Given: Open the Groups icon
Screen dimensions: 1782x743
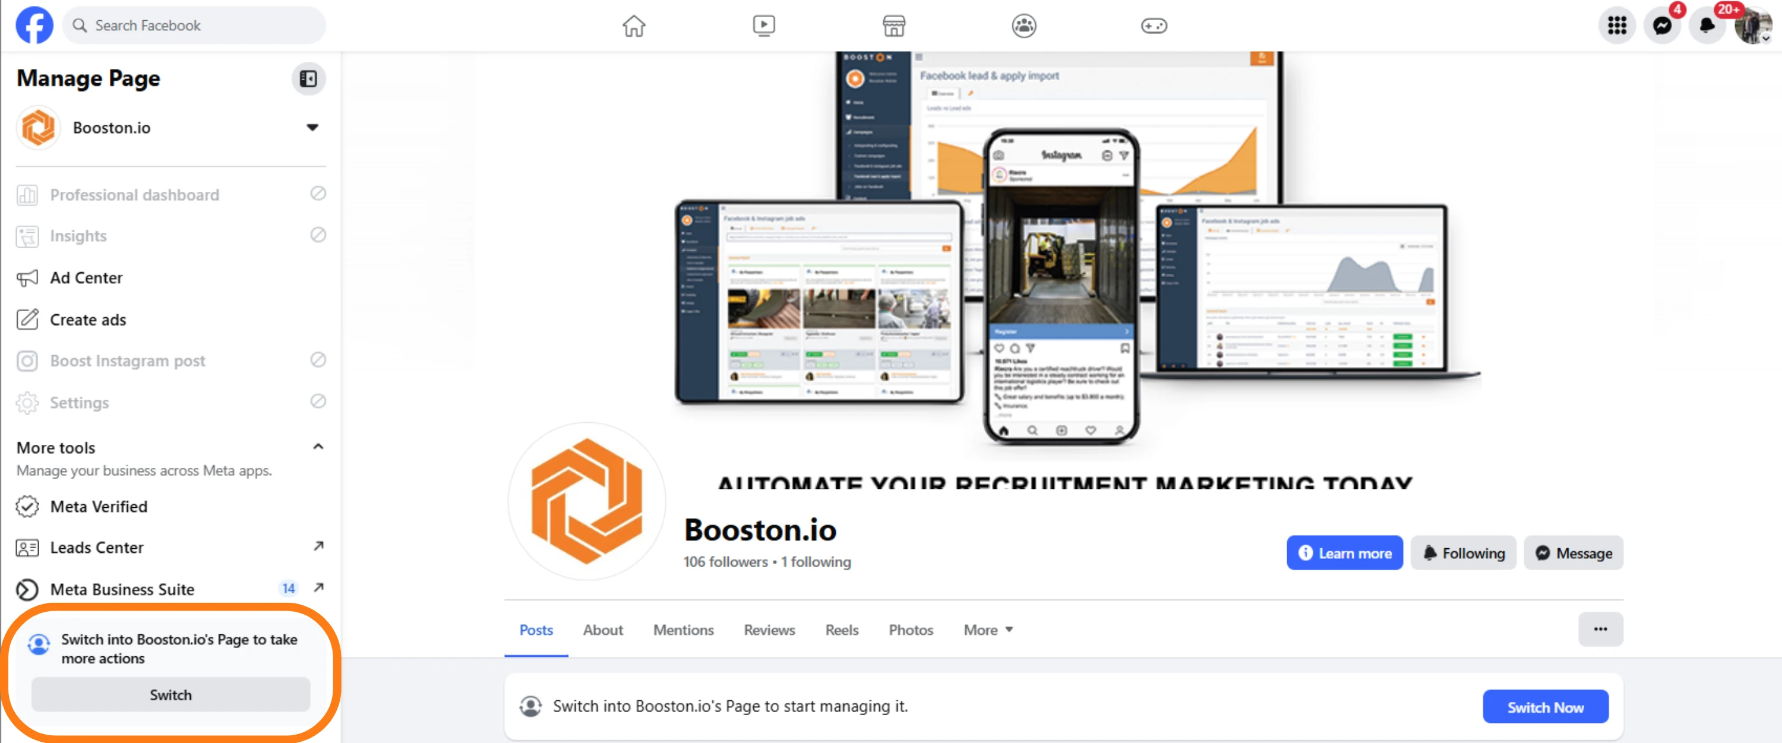Looking at the screenshot, I should click(1023, 26).
